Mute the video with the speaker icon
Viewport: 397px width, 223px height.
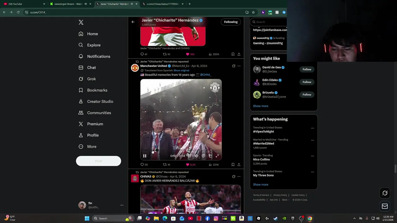[196, 156]
